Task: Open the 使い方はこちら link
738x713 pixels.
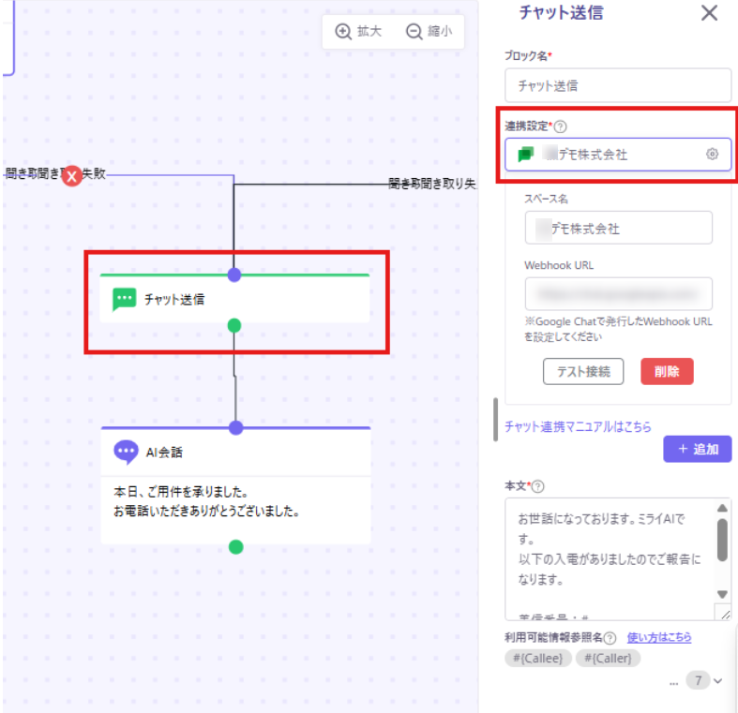Action: tap(659, 637)
